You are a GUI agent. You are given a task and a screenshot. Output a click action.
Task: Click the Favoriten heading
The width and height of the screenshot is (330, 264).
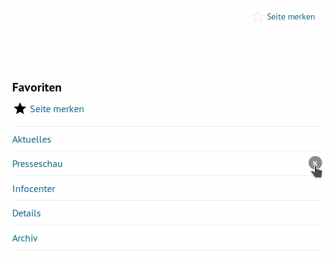(37, 87)
